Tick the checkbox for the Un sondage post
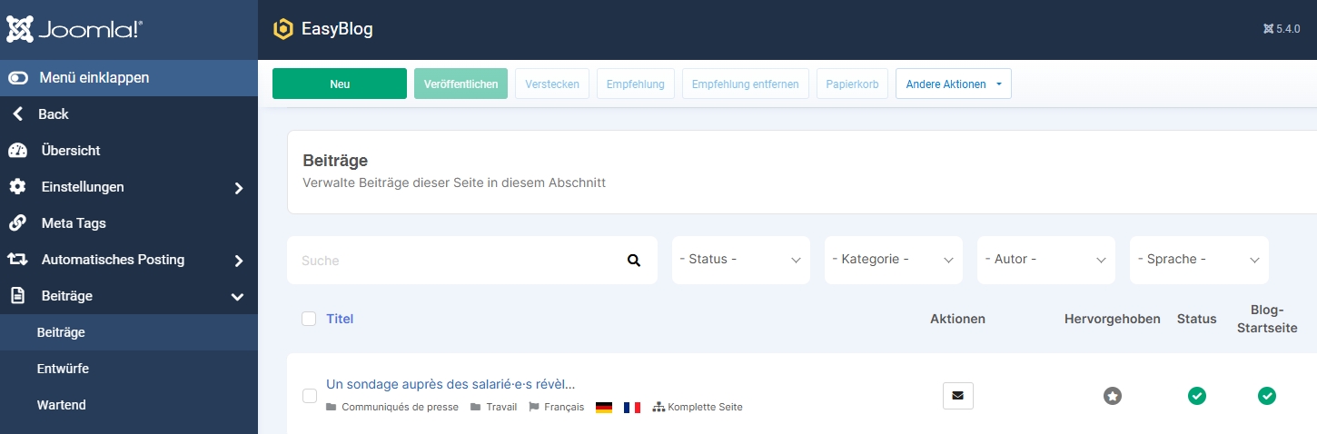1317x434 pixels. [x=310, y=396]
